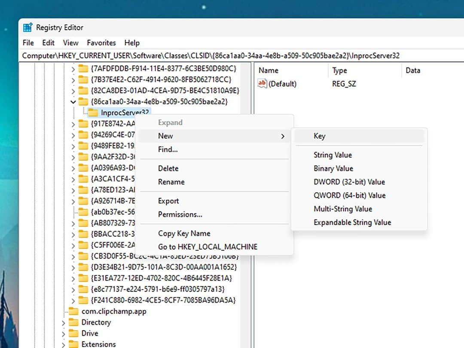This screenshot has width=464, height=348.
Task: Click the Type column header
Action: point(365,70)
